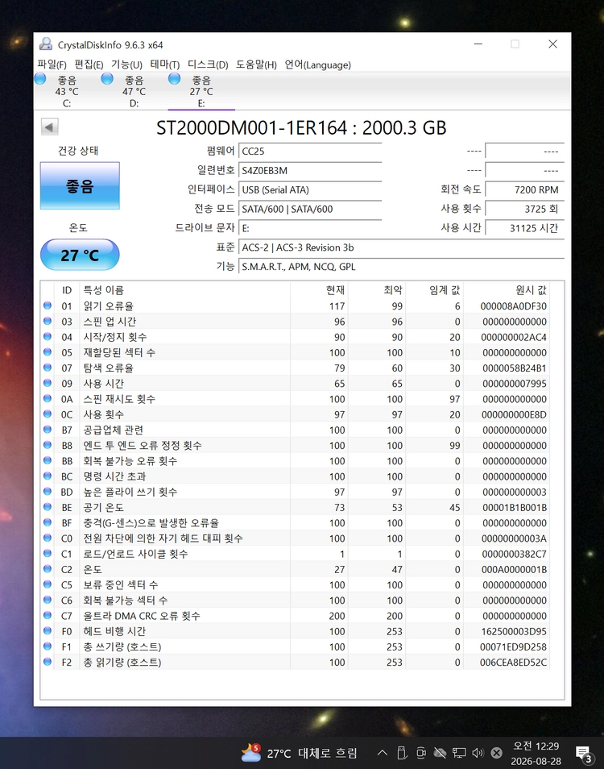
Task: Click the 최악 column header
Action: click(377, 290)
